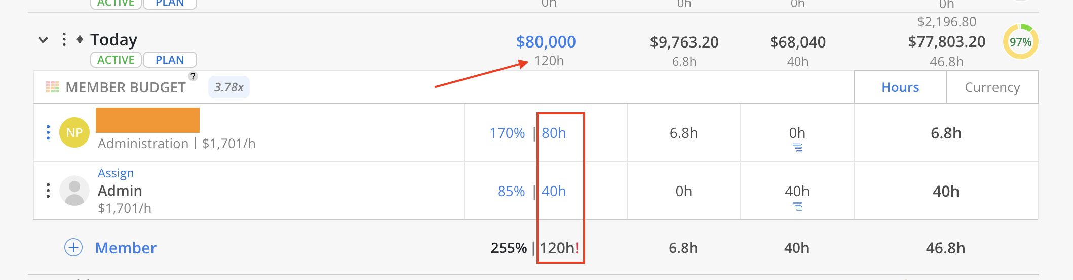Open the NP member row options menu

[x=48, y=132]
